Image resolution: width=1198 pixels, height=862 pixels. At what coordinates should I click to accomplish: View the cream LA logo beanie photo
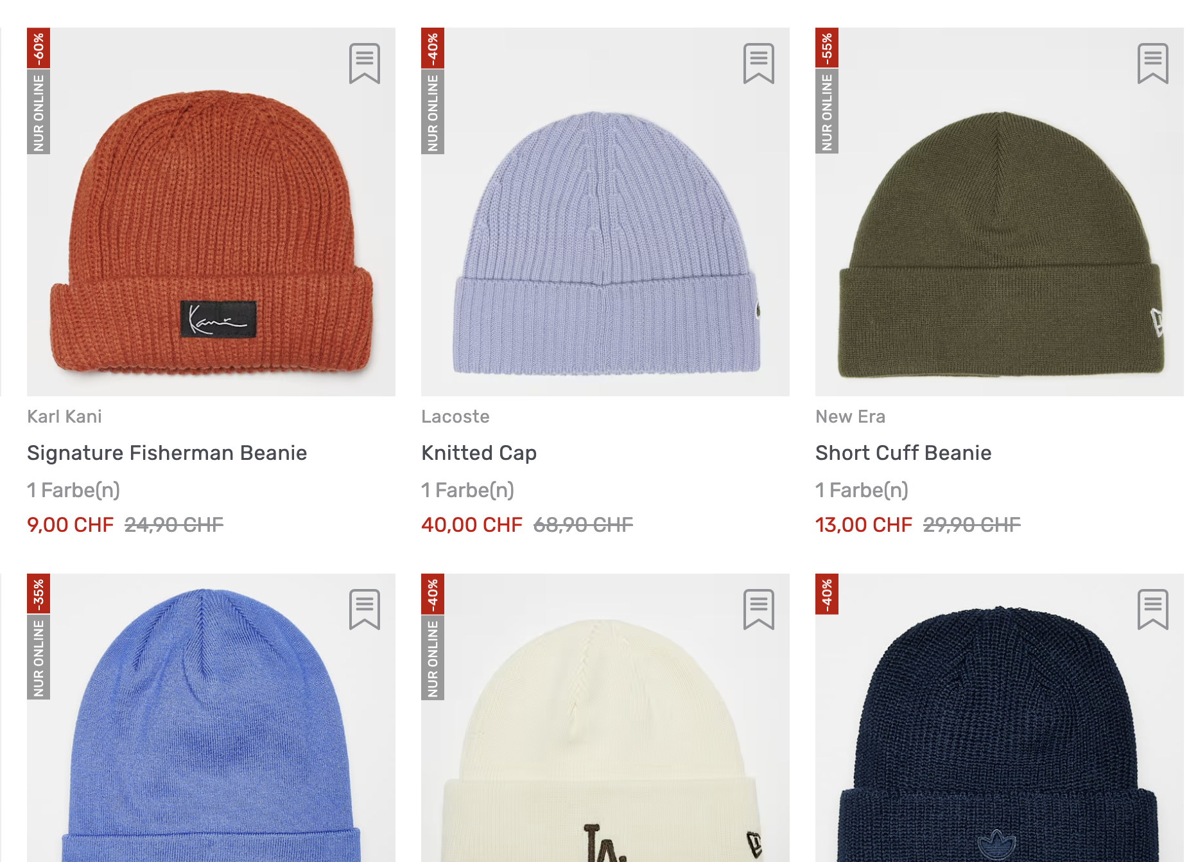pos(605,718)
